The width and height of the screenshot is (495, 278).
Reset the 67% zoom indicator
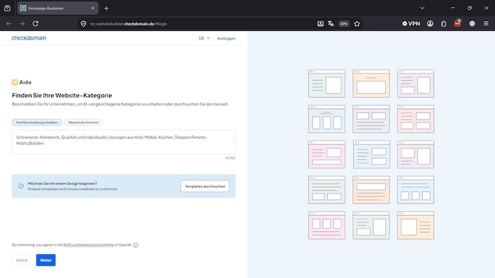344,24
